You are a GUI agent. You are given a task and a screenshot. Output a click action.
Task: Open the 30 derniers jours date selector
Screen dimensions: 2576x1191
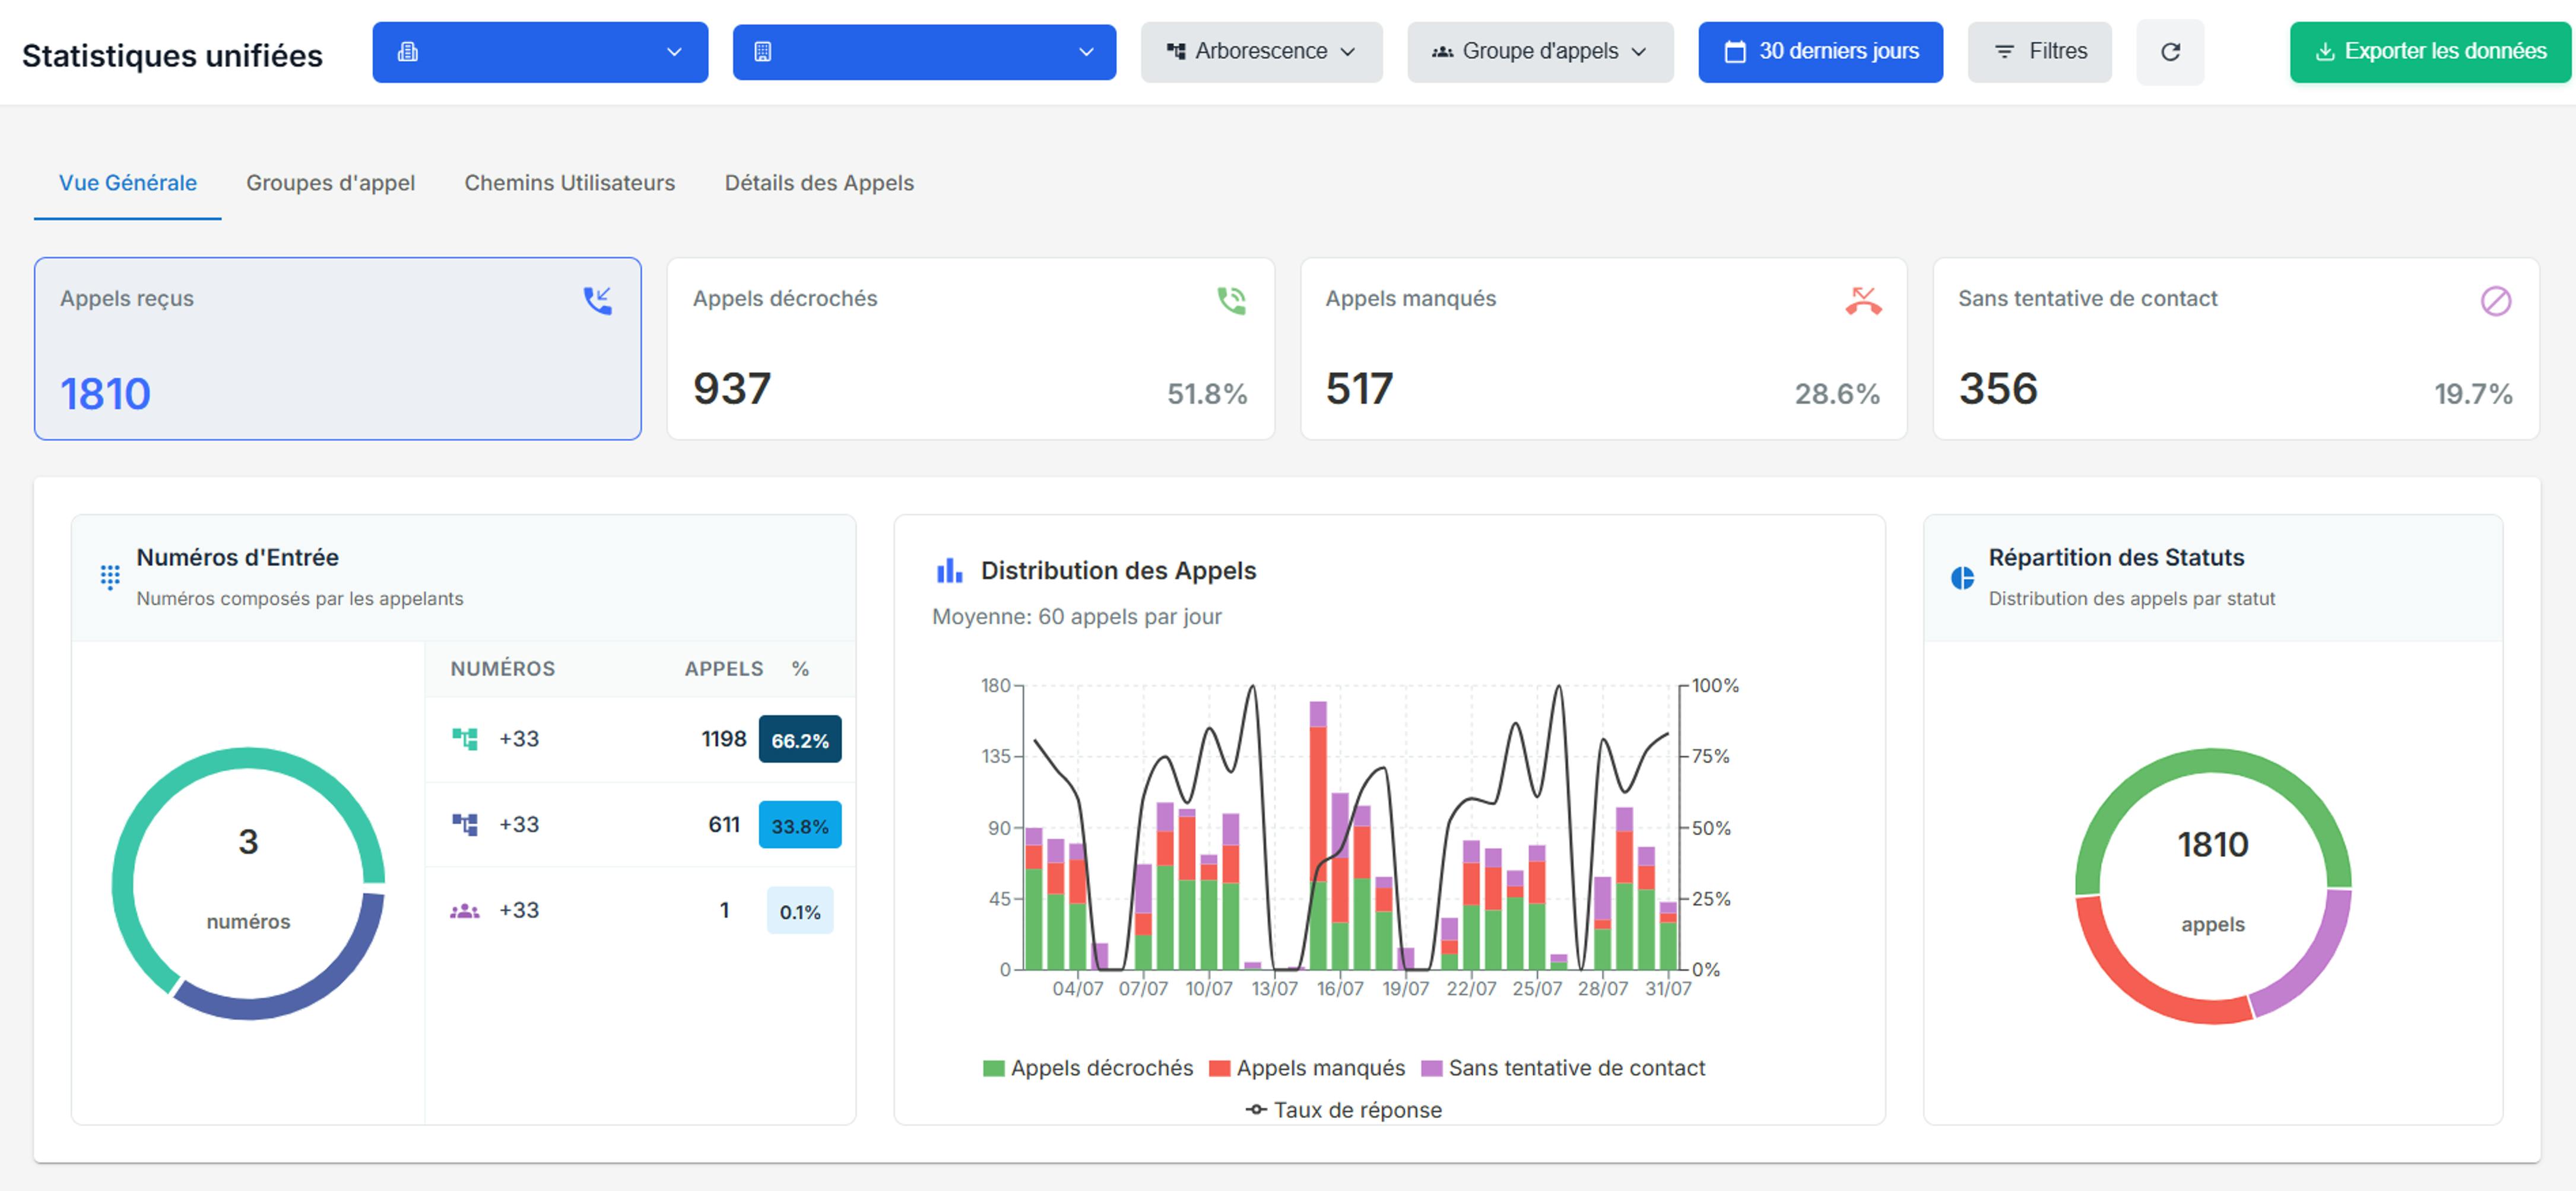click(x=1820, y=52)
